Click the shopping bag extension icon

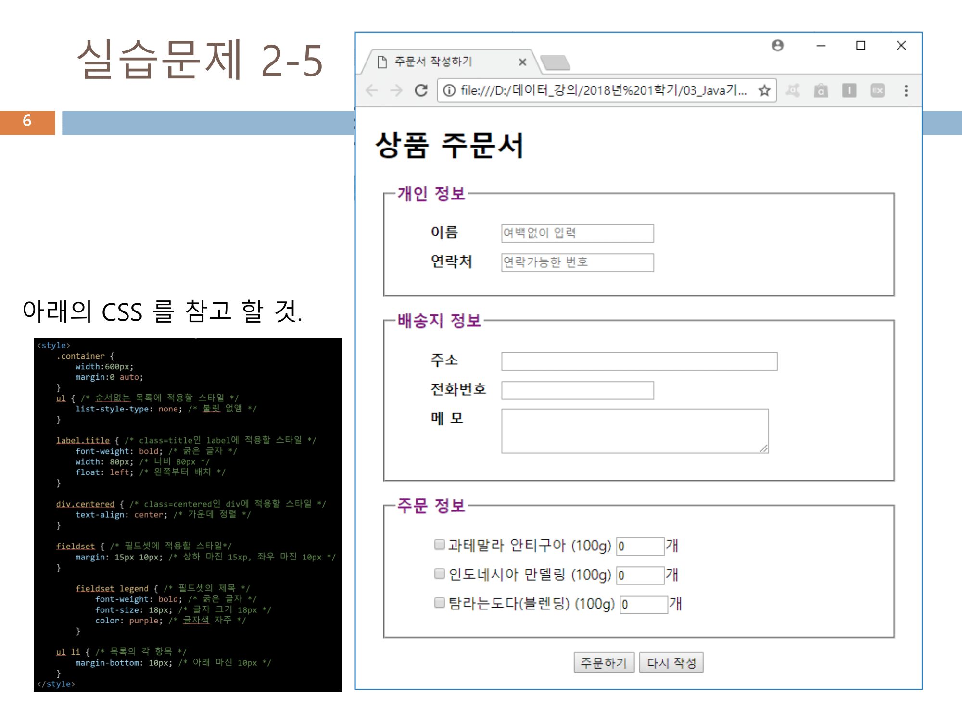[x=821, y=90]
